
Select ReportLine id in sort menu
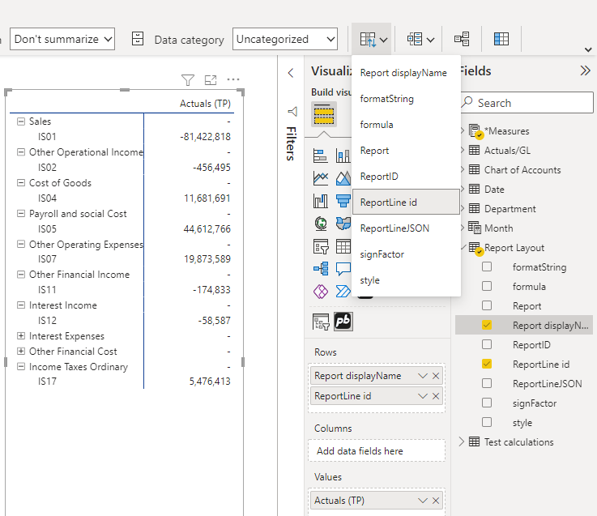click(x=407, y=202)
